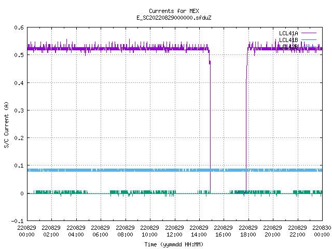Click the 220829 22:00 x-axis tick label
Screen dimensions: 332x249
(297, 231)
